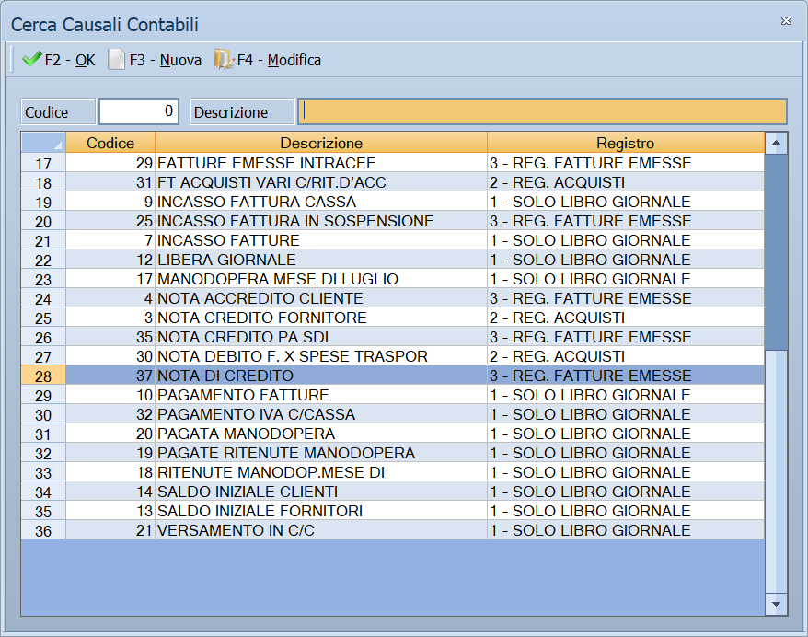Click the row header number 28
Viewport: 808px width, 637px height.
pos(43,376)
